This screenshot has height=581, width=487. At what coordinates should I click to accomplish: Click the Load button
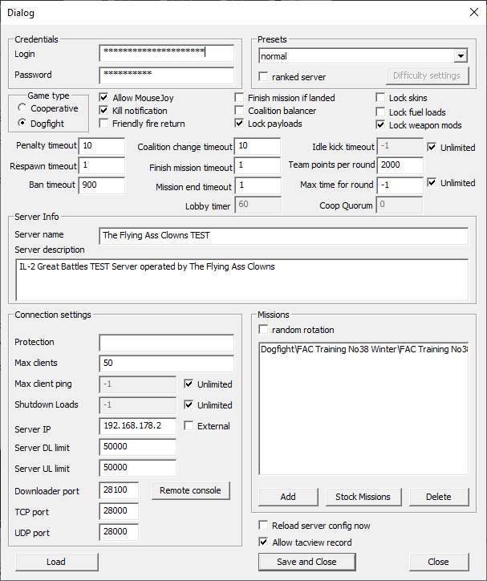pos(56,562)
